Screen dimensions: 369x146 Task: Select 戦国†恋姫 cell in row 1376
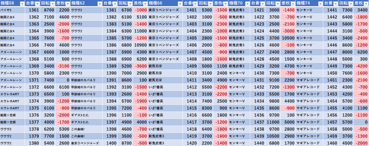click(x=12, y=115)
